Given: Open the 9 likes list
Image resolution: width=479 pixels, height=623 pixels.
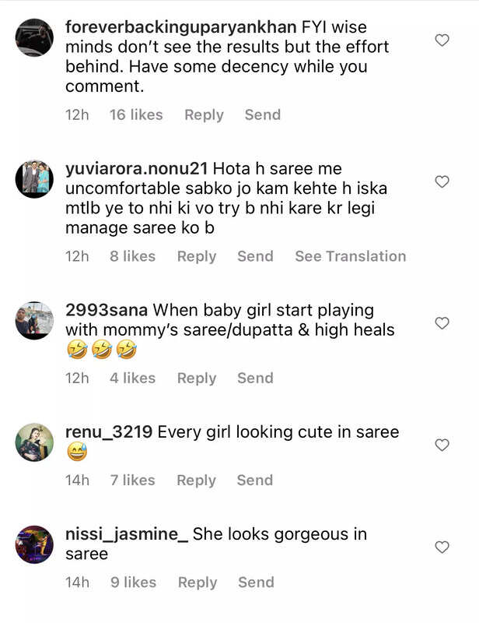Looking at the screenshot, I should pos(133,582).
